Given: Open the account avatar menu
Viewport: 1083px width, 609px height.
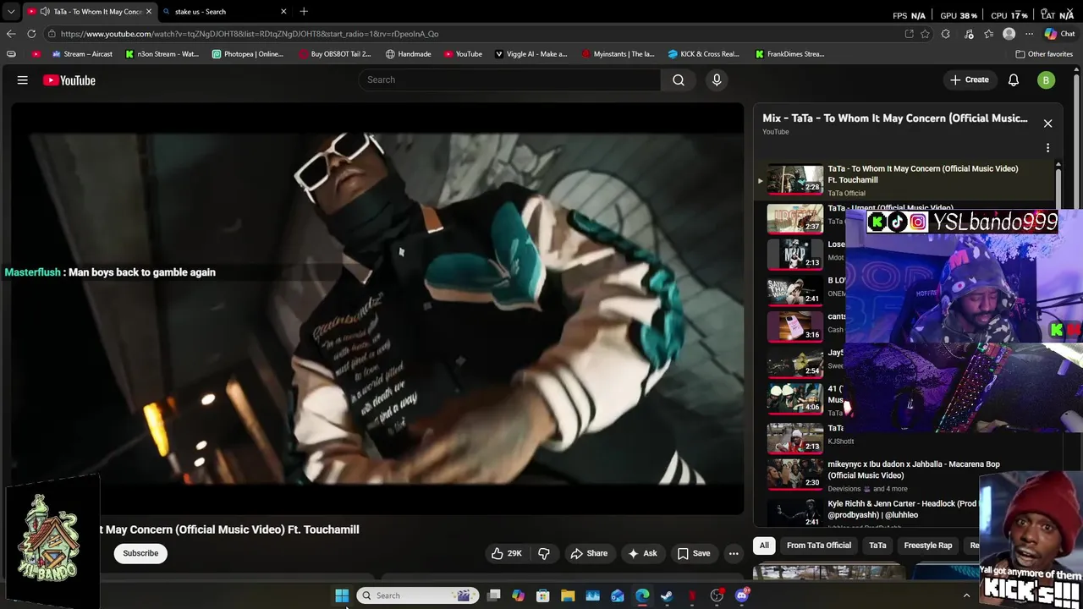Looking at the screenshot, I should click(1047, 80).
